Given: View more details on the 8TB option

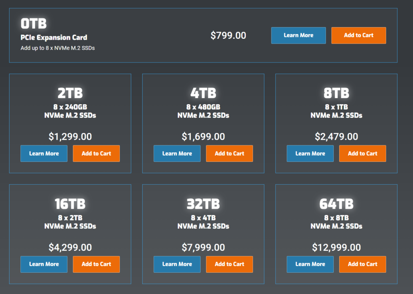Looking at the screenshot, I should tap(310, 153).
